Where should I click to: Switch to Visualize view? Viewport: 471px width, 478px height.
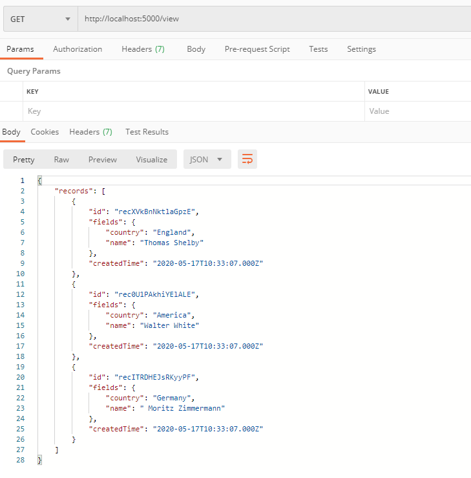(152, 159)
